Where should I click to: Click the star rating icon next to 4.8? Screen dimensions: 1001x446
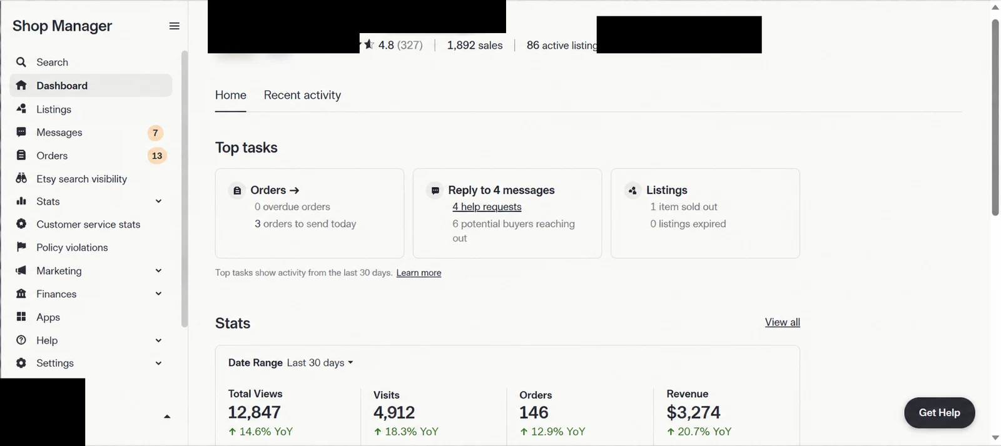tap(368, 44)
